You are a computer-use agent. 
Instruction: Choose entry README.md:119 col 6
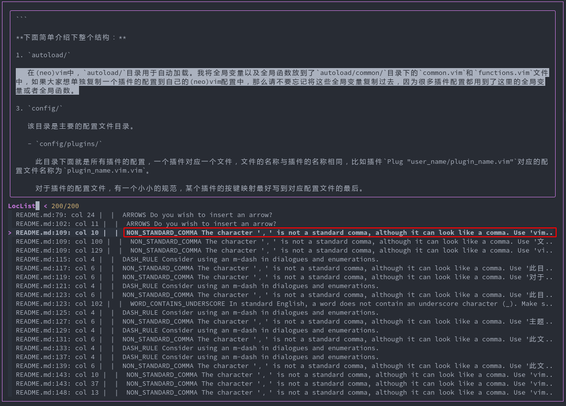point(284,277)
